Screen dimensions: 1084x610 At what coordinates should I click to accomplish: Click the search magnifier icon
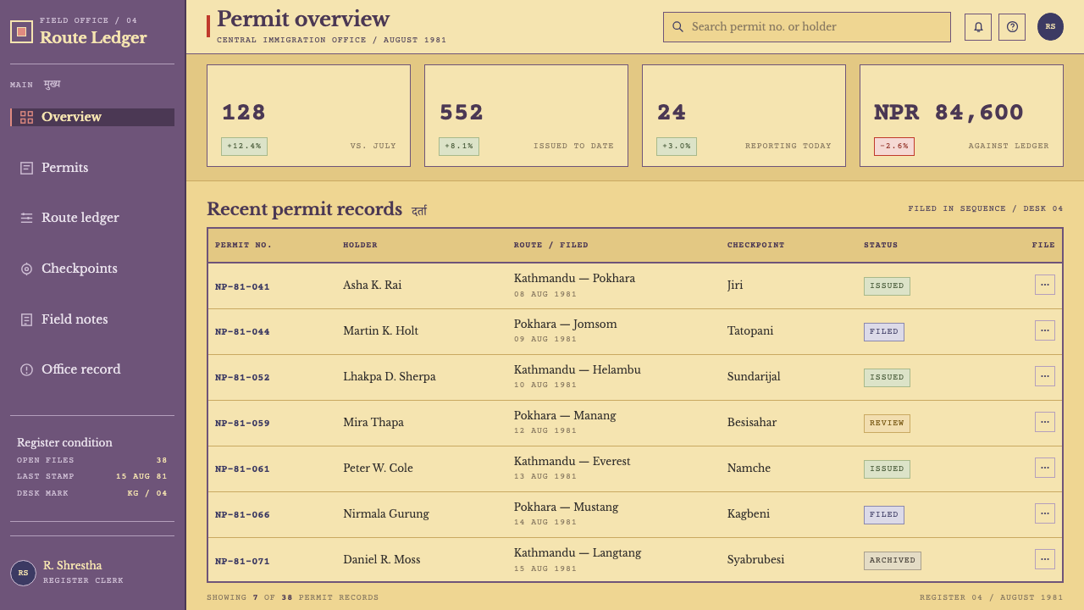pyautogui.click(x=677, y=27)
